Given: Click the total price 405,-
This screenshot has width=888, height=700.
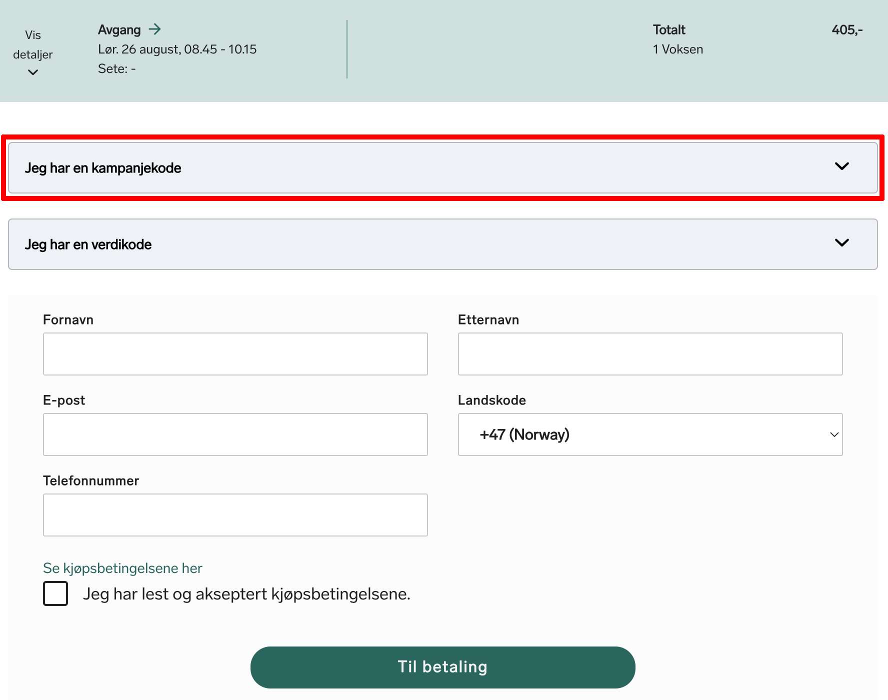Looking at the screenshot, I should (x=847, y=30).
